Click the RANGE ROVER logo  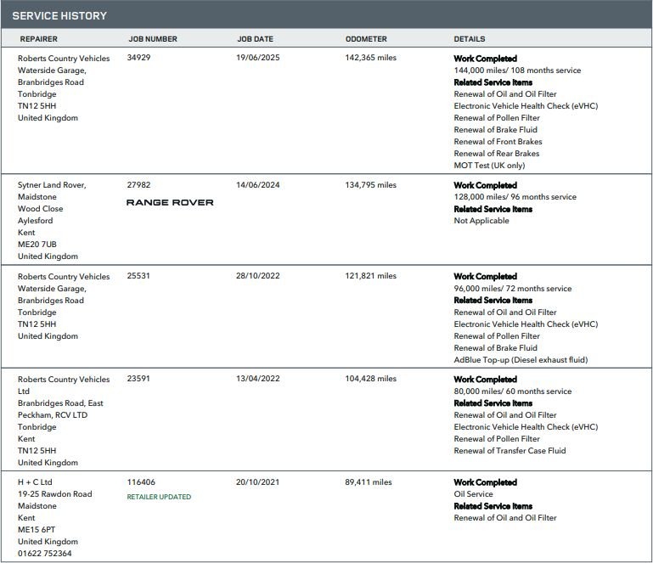click(170, 202)
